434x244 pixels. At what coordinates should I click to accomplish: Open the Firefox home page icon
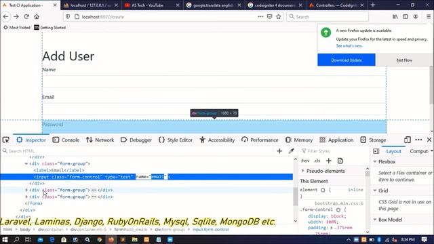click(x=37, y=16)
